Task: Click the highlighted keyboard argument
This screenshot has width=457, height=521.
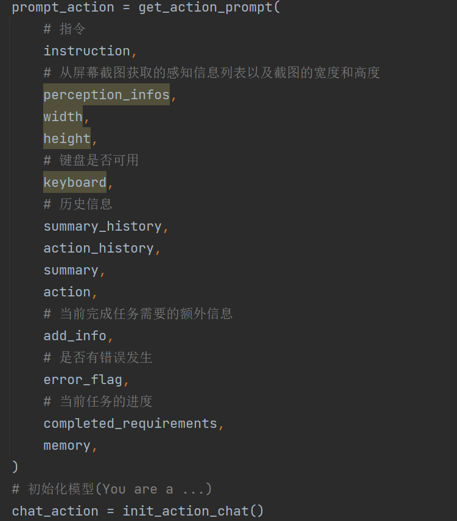Action: (75, 182)
